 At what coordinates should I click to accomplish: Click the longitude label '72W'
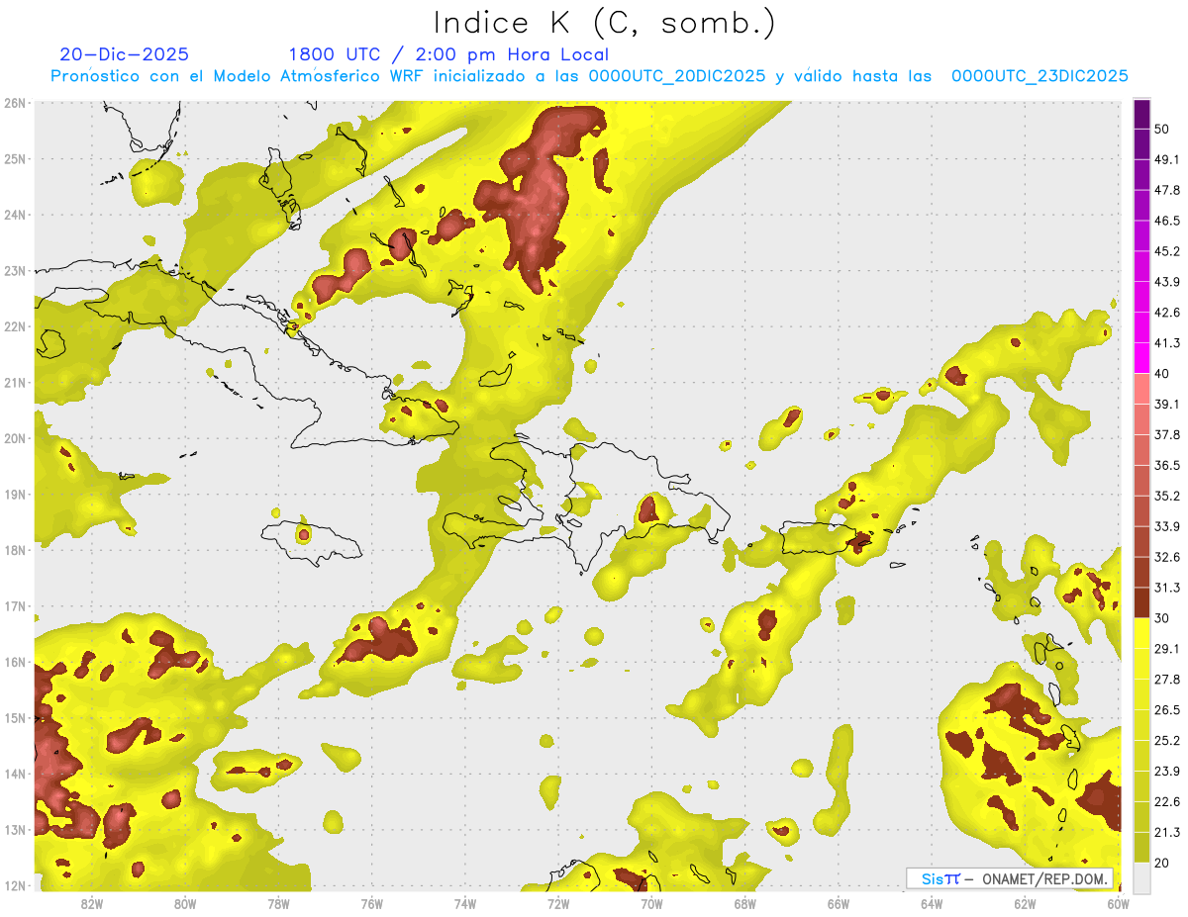pyautogui.click(x=558, y=904)
